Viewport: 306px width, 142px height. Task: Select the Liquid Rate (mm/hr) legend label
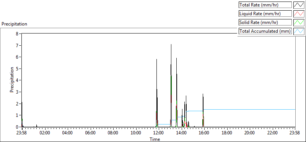pyautogui.click(x=265, y=13)
